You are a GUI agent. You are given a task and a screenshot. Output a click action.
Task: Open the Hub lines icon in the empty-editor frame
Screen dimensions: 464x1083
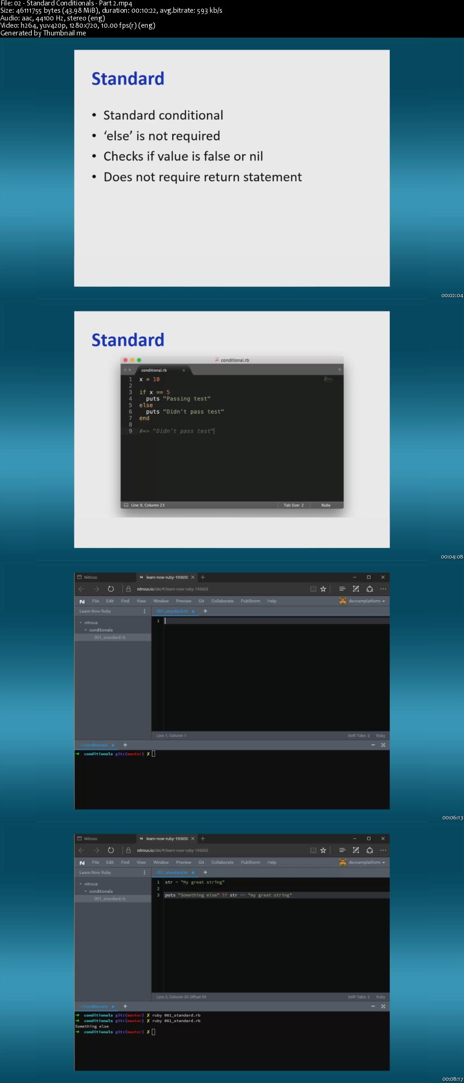(342, 589)
